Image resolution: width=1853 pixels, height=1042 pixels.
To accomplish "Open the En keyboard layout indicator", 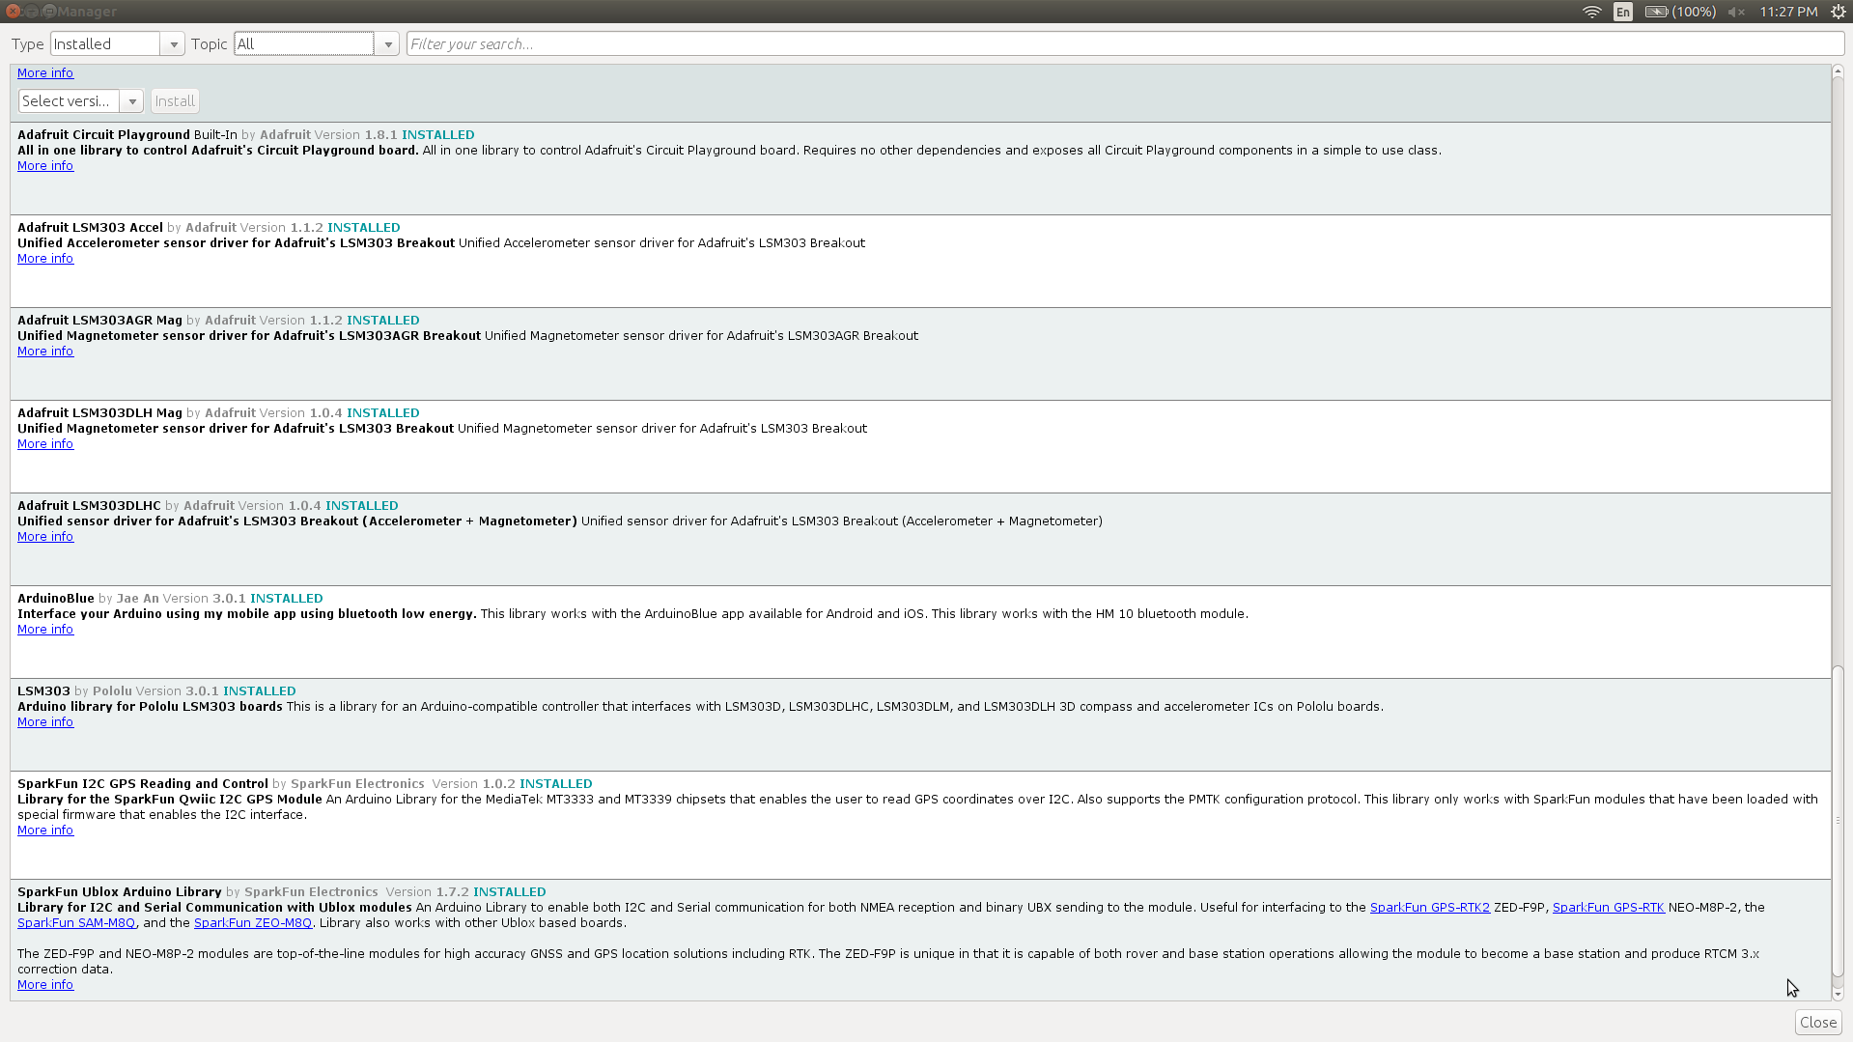I will pyautogui.click(x=1622, y=12).
